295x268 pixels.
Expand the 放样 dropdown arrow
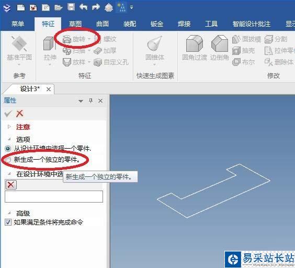point(89,62)
